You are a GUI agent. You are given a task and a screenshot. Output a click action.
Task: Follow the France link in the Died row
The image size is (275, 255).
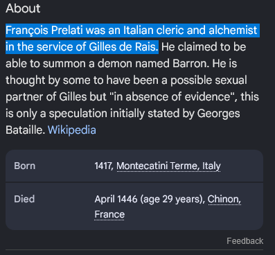(x=109, y=214)
